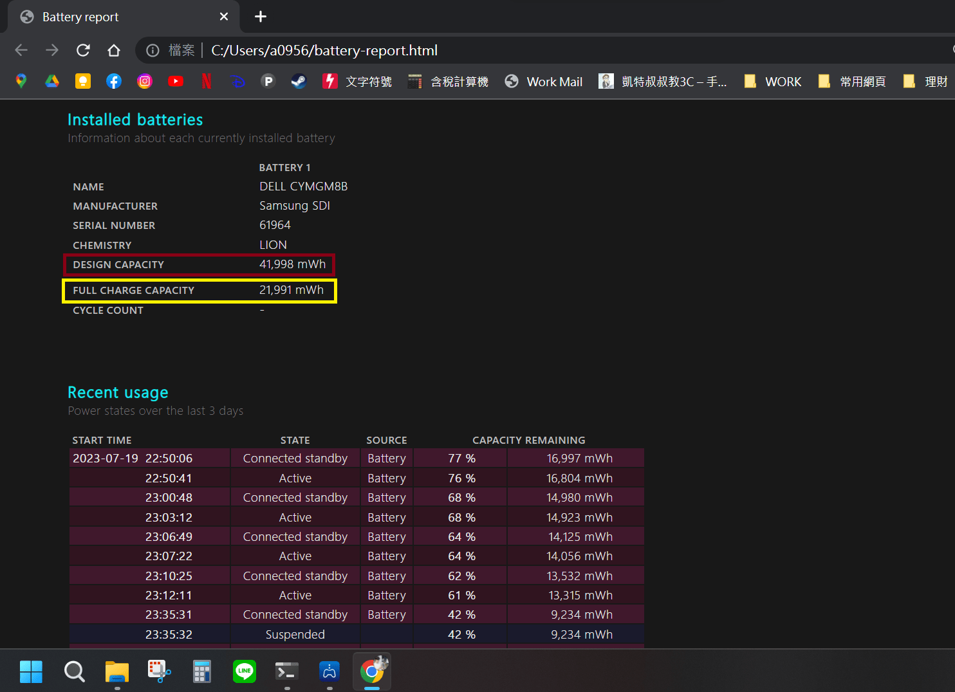Open the Google Keep bookmark
Viewport: 955px width, 692px height.
[x=83, y=81]
